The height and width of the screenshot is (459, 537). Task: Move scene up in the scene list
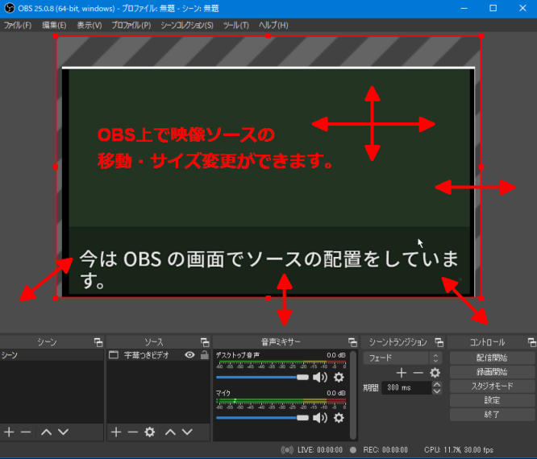pos(46,432)
